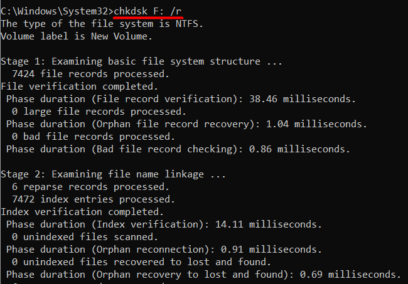The image size is (408, 284).
Task: Click the 6 reparse records processed line
Action: click(91, 187)
